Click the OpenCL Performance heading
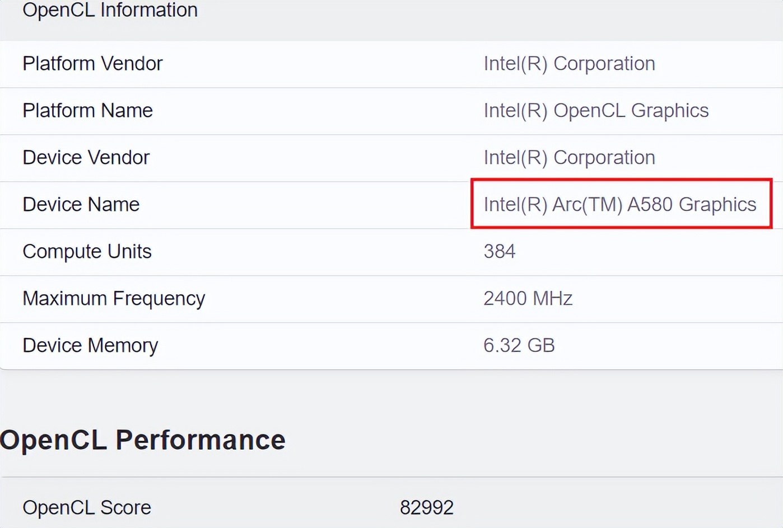Image resolution: width=783 pixels, height=528 pixels. click(142, 440)
